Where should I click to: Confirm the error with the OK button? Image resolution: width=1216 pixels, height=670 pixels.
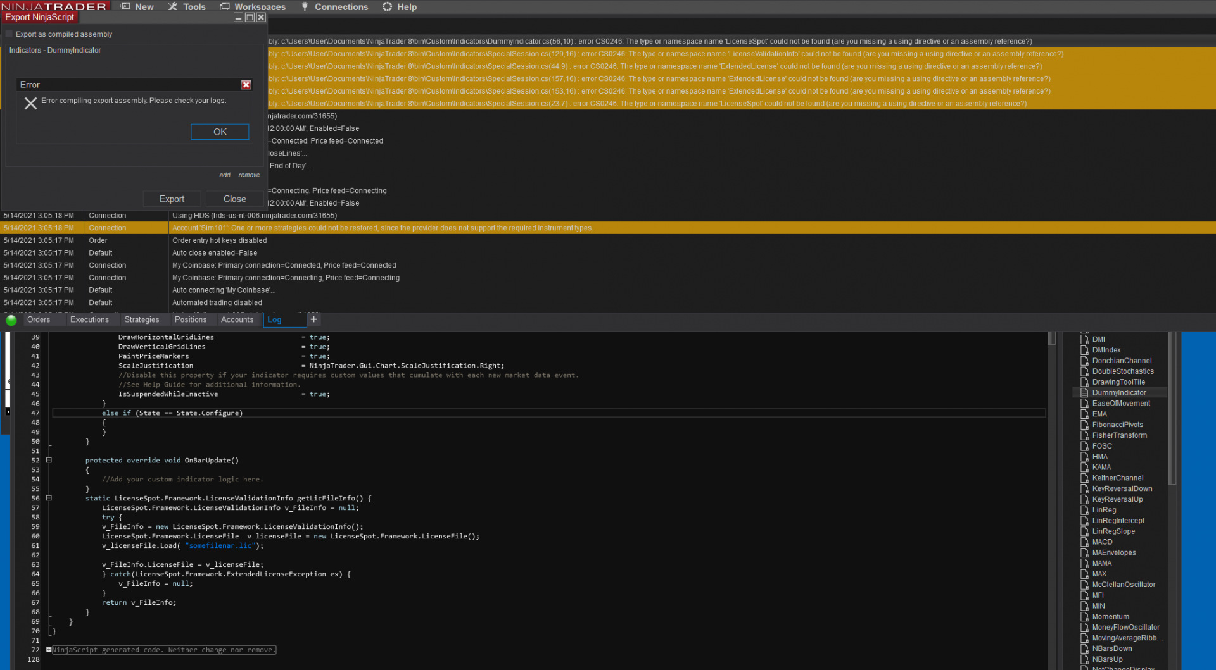click(220, 132)
